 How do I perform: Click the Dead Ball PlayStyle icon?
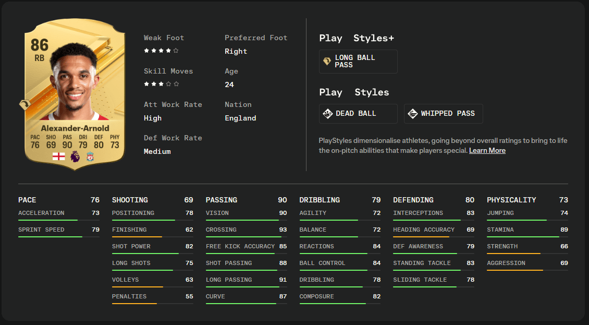tap(328, 114)
